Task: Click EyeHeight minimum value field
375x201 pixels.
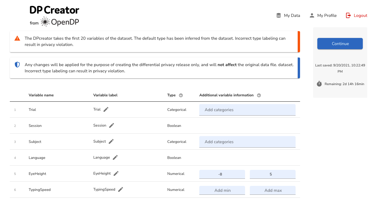Action: [x=222, y=174]
